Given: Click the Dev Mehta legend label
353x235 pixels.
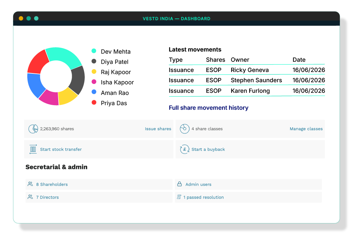Looking at the screenshot, I should (116, 52).
